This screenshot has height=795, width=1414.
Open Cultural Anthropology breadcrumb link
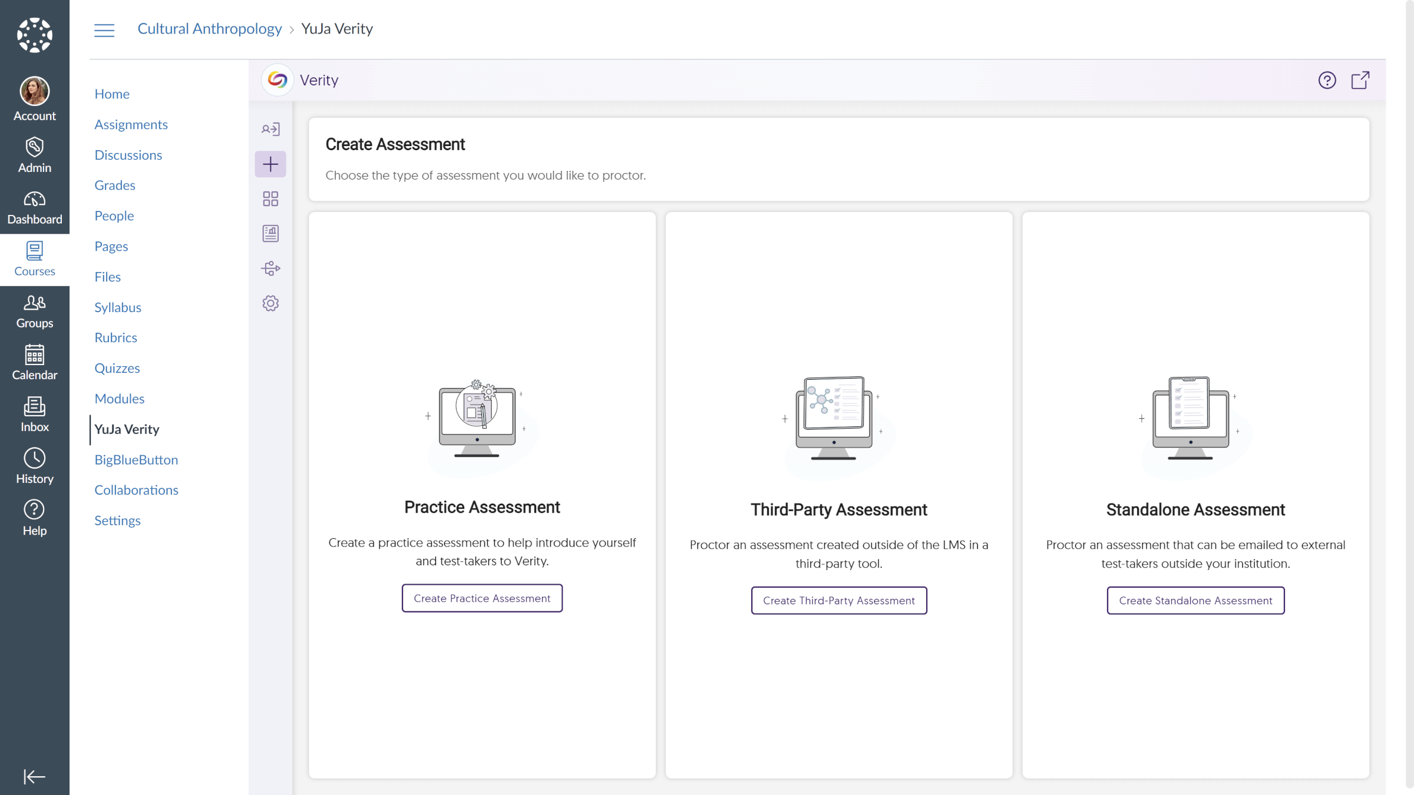(x=210, y=29)
